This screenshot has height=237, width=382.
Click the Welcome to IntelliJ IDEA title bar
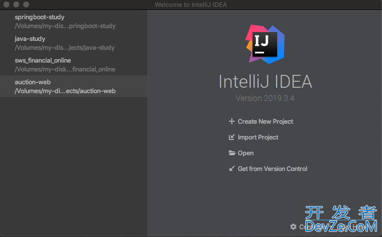click(x=191, y=4)
